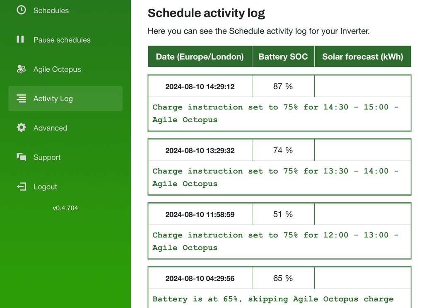Click the Pause schedules pause icon
424x308 pixels.
20,39
